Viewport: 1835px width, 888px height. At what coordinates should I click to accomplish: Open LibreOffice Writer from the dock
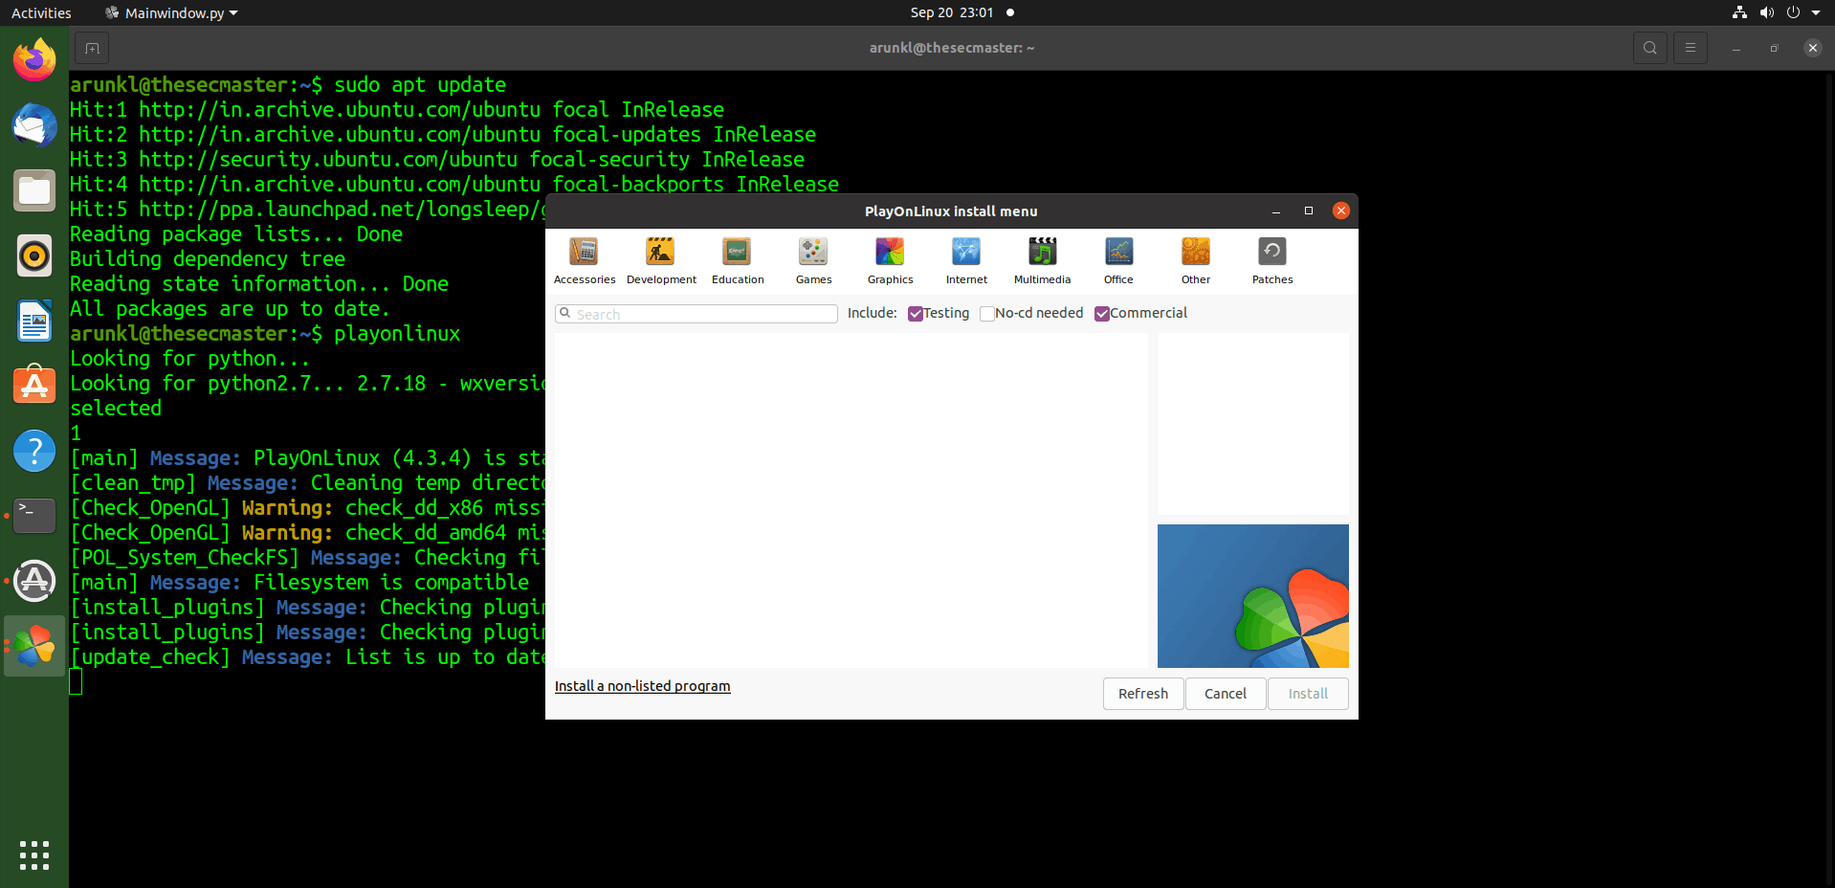[34, 321]
